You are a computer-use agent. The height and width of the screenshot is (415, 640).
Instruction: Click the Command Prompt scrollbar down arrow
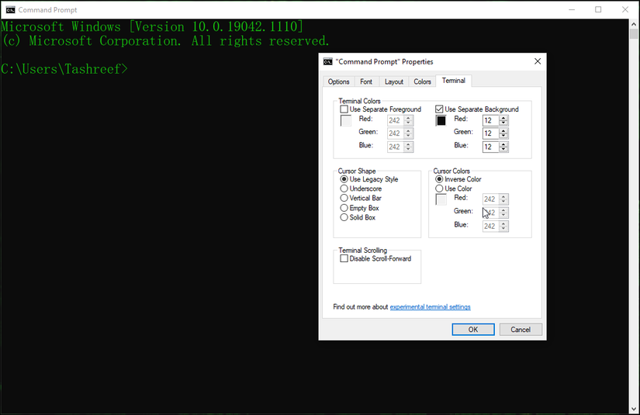click(x=634, y=409)
